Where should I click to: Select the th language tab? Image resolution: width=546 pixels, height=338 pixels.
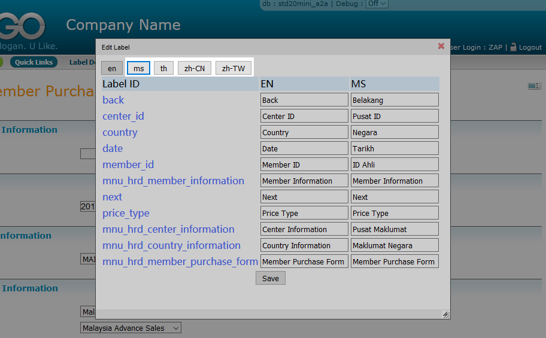pos(163,68)
